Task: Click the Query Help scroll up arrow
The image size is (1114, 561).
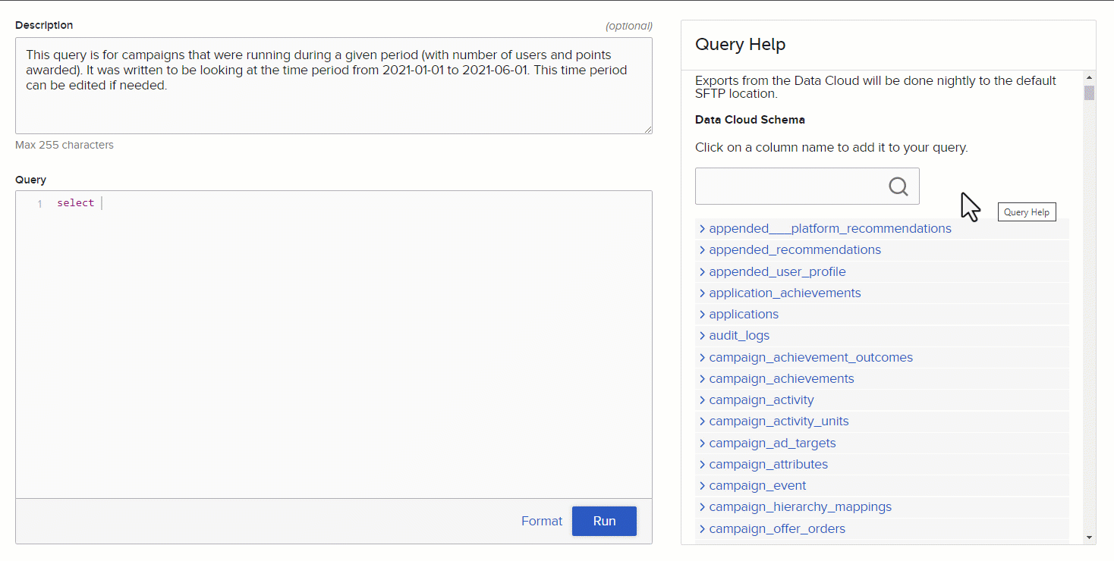Action: 1090,78
